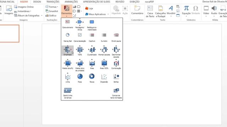Viewport: 227px width, 127px height.
Task: Open the Elementos dropdown button
Action: (67, 11)
